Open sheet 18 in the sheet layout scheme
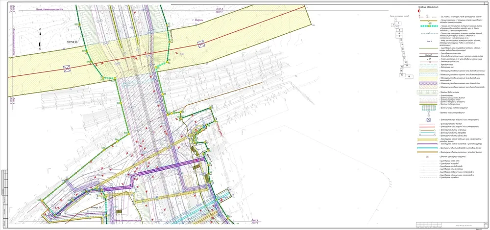Screen dimensions: 490x230 point(409,76)
